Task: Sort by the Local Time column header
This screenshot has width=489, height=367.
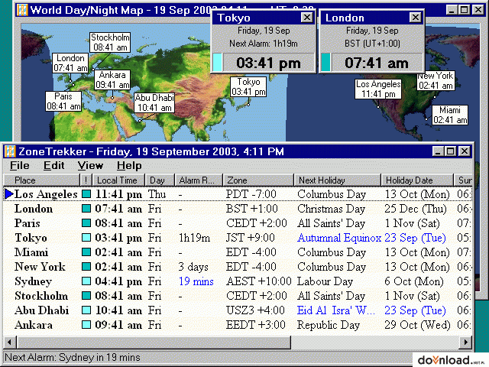Action: pyautogui.click(x=118, y=180)
